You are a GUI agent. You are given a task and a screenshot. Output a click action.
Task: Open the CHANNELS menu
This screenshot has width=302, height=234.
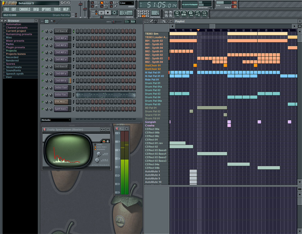[25, 9]
